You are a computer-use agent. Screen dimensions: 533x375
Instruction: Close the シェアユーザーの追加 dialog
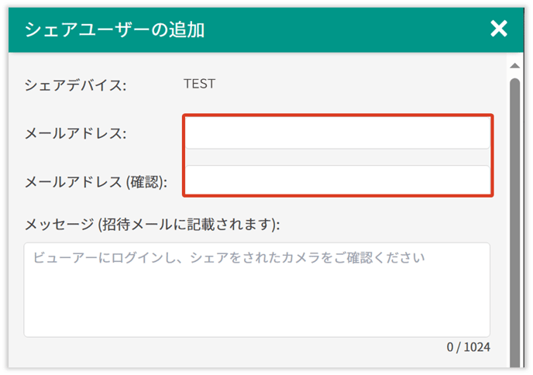[x=499, y=29]
